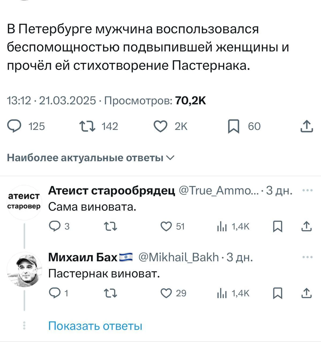The image size is (321, 342).
Task: View analytics of 'Сама виновата' reply
Action: point(222,227)
